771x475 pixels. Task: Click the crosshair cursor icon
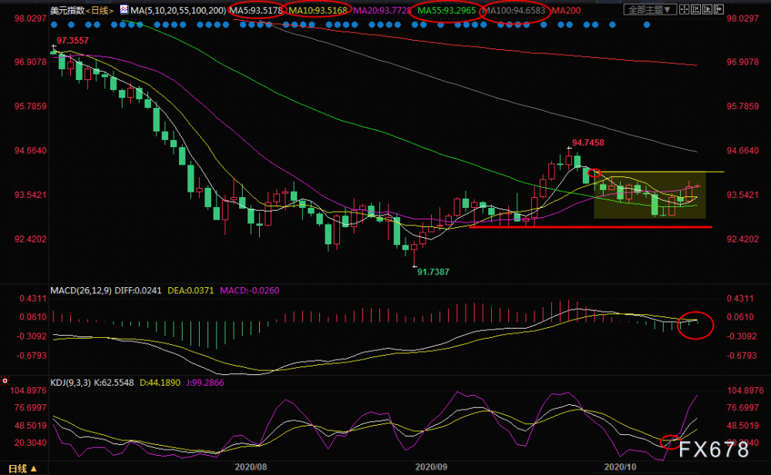[685, 9]
